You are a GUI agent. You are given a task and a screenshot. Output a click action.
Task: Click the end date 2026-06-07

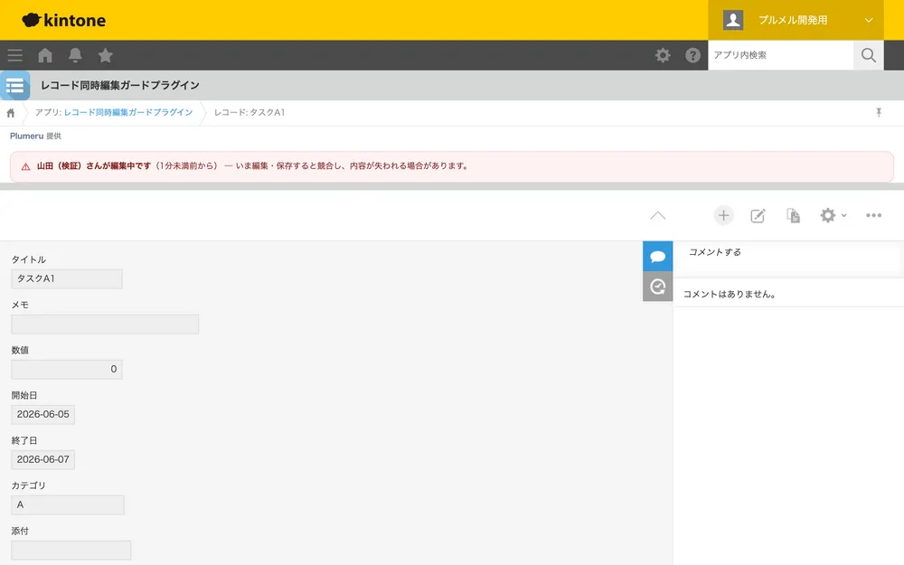(43, 459)
